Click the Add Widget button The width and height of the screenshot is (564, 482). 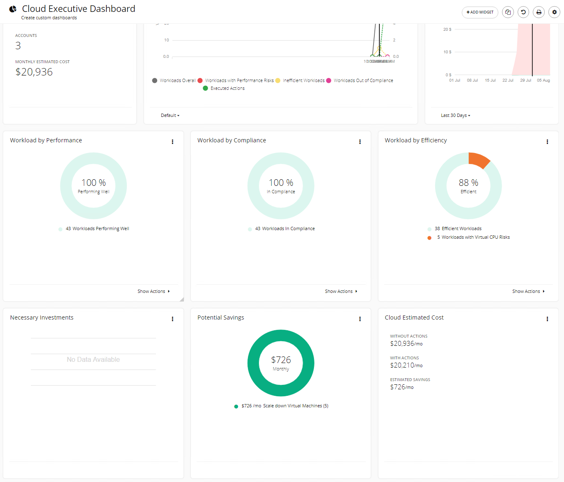[480, 12]
